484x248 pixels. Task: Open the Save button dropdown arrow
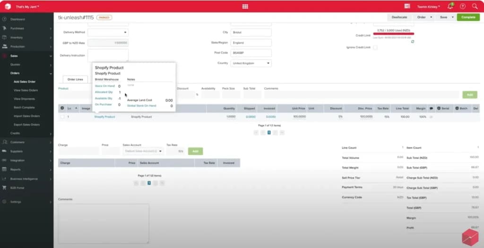452,17
